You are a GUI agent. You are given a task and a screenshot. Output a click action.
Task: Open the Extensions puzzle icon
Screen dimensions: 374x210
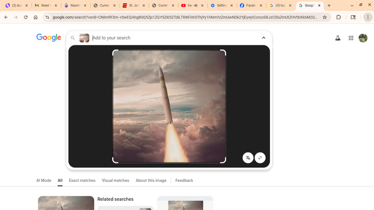coord(338,17)
